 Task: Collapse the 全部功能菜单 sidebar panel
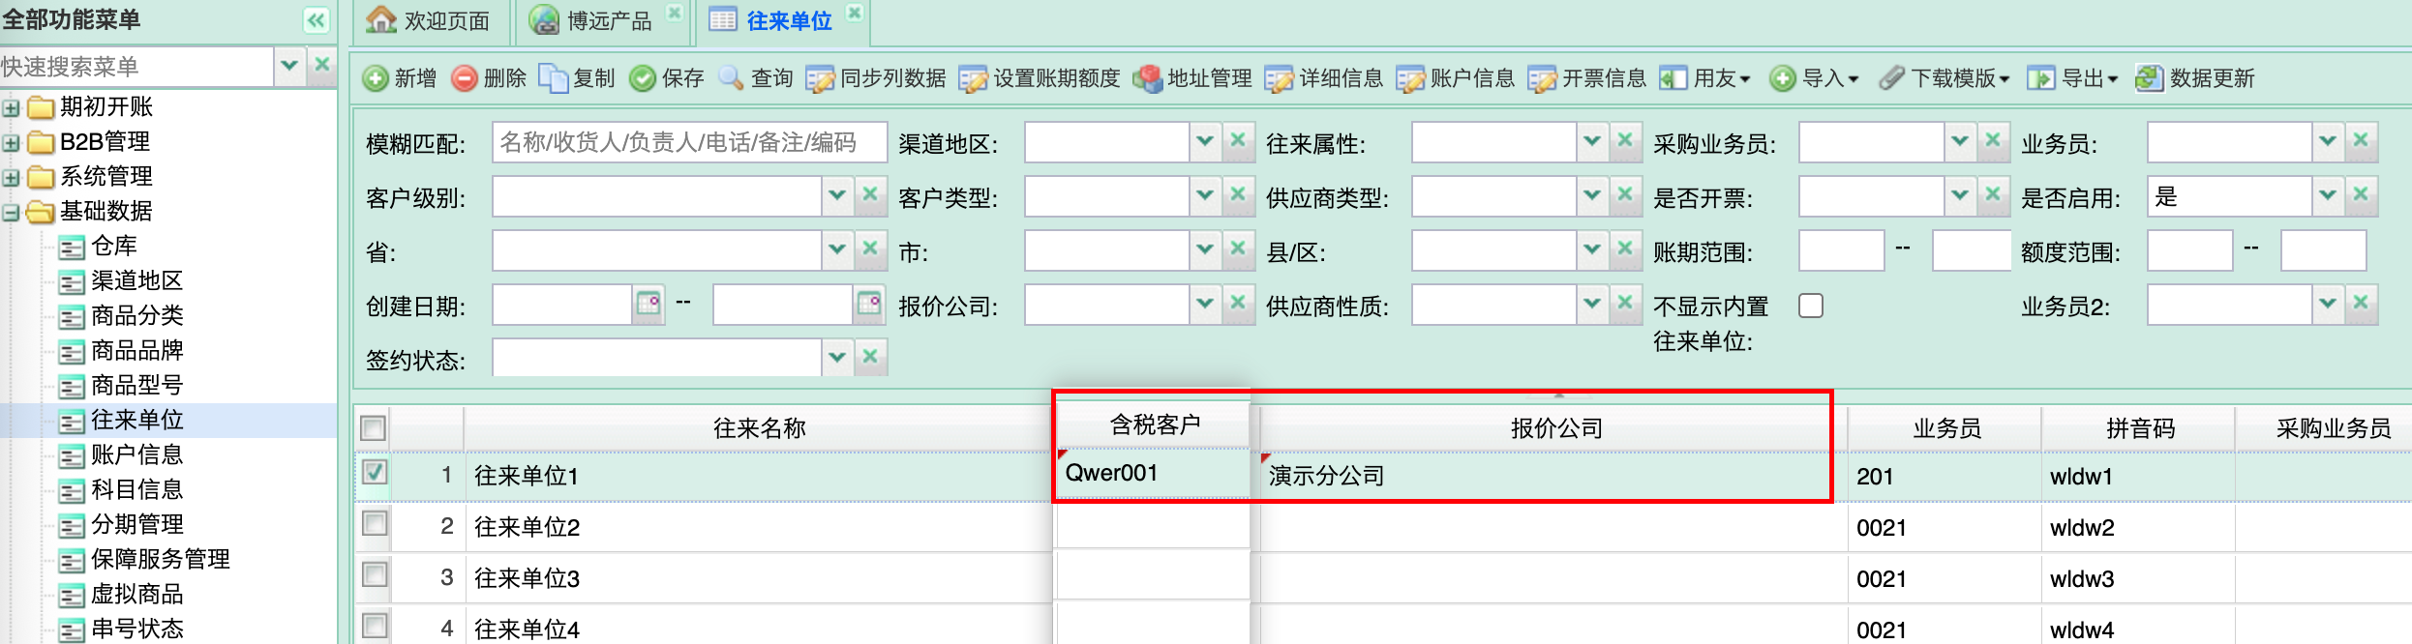[316, 20]
